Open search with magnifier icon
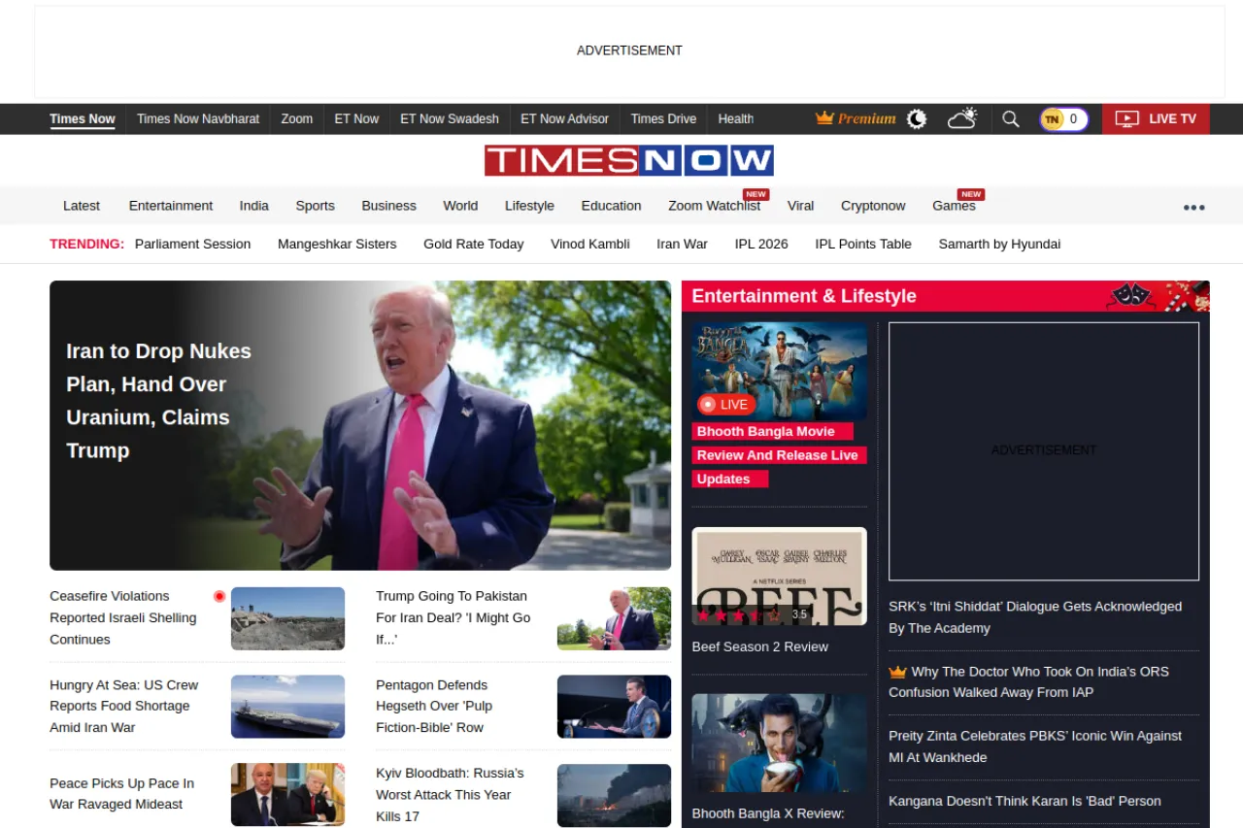Screen dimensions: 1243x828 click(x=1010, y=118)
